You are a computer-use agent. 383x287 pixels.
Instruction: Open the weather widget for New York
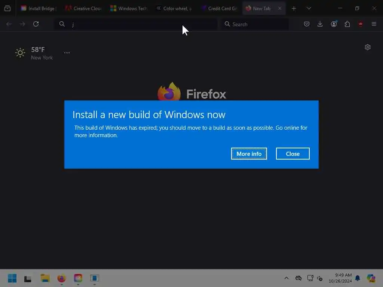tap(34, 53)
